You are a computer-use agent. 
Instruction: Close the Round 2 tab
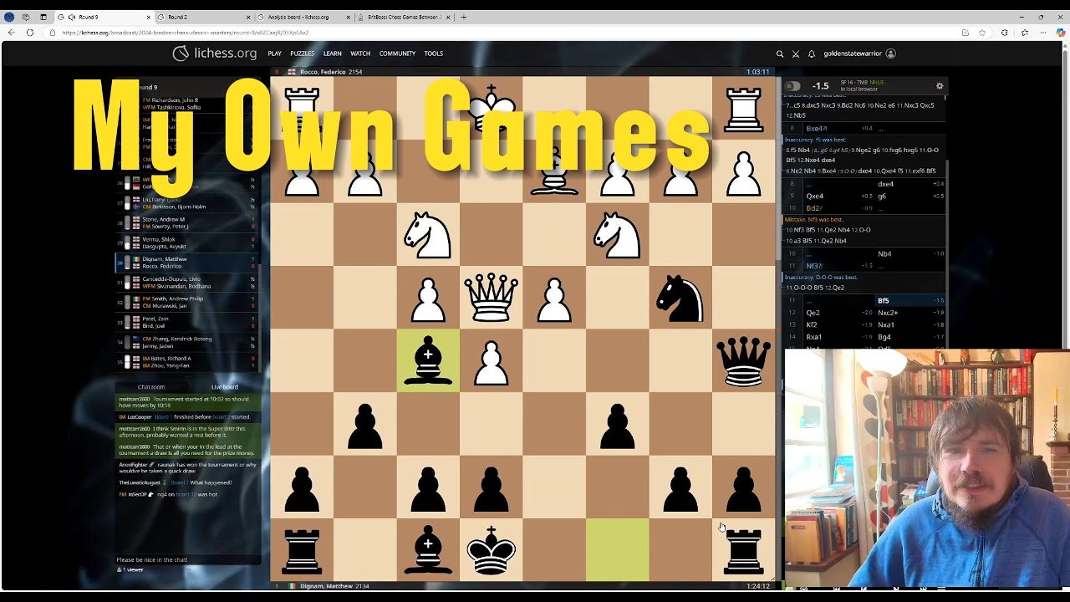[248, 17]
